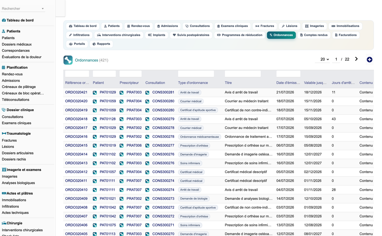Open consultation icon in row ORDO320413
This screenshot has width=382, height=236.
147,163
